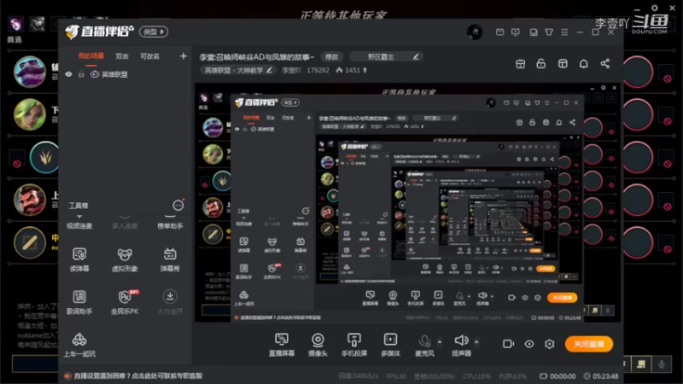The height and width of the screenshot is (384, 683).
Task: Expand the 类型 mode selector pill
Action: click(x=154, y=32)
